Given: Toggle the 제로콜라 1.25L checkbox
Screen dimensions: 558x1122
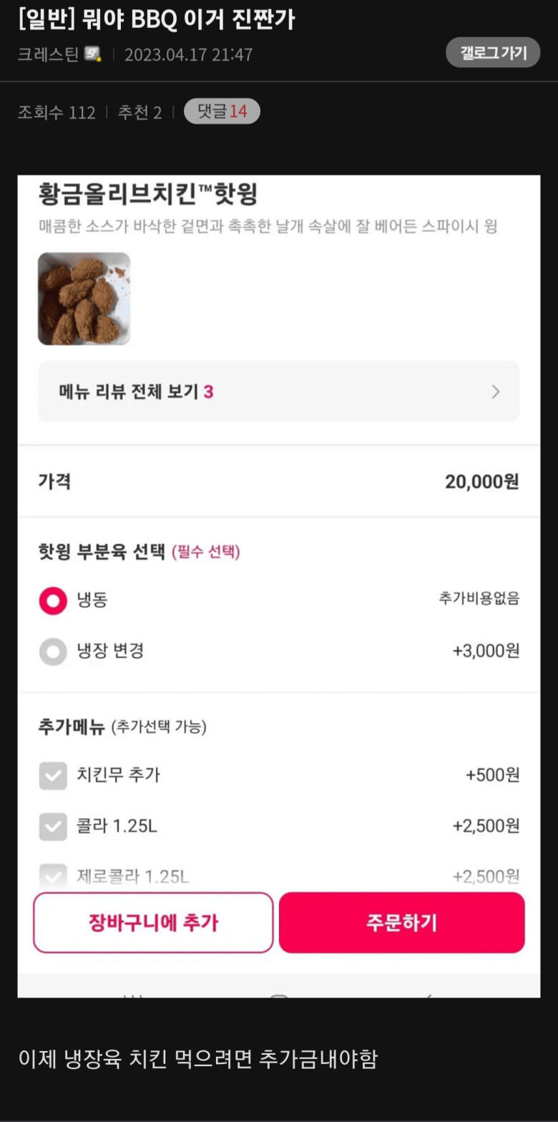Looking at the screenshot, I should (53, 875).
